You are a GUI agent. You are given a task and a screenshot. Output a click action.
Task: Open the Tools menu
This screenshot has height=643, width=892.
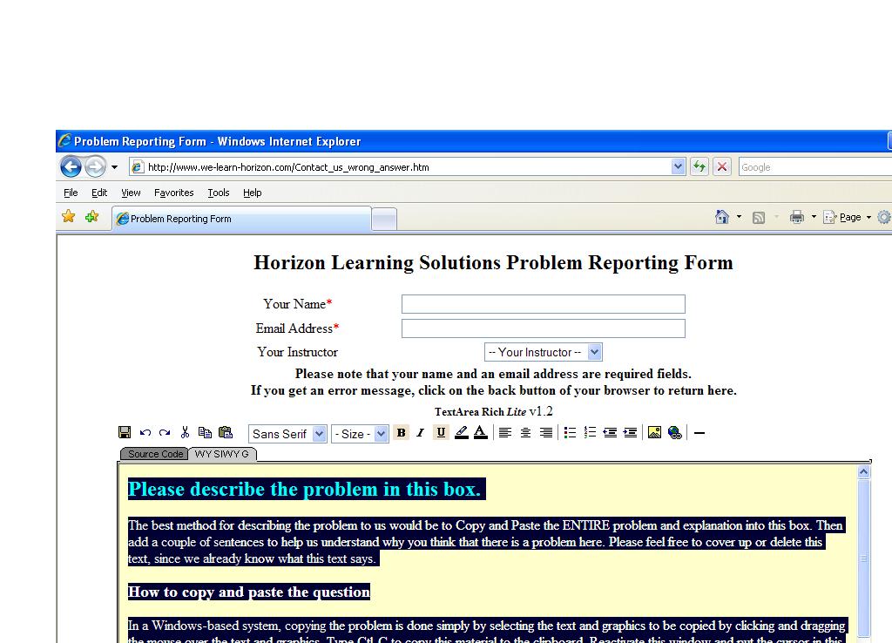(x=219, y=193)
